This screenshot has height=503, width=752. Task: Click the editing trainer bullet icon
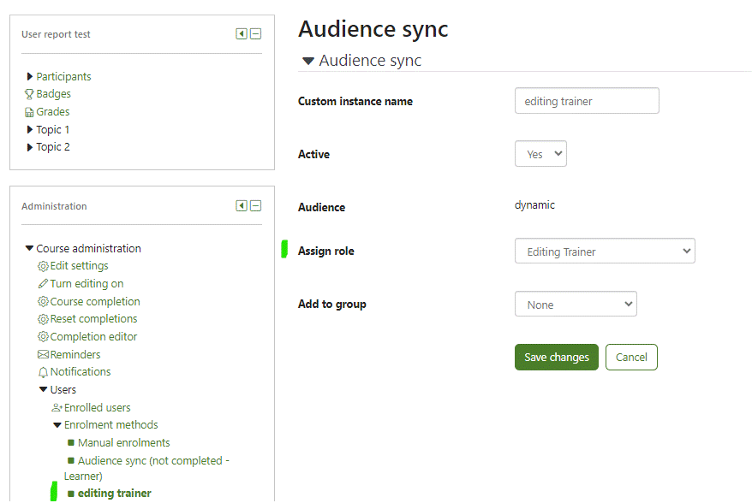point(71,494)
